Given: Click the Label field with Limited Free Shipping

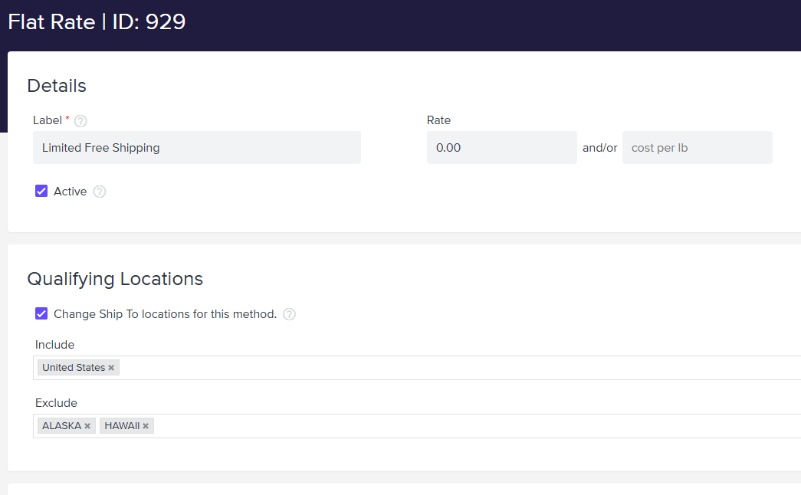Looking at the screenshot, I should [x=196, y=148].
